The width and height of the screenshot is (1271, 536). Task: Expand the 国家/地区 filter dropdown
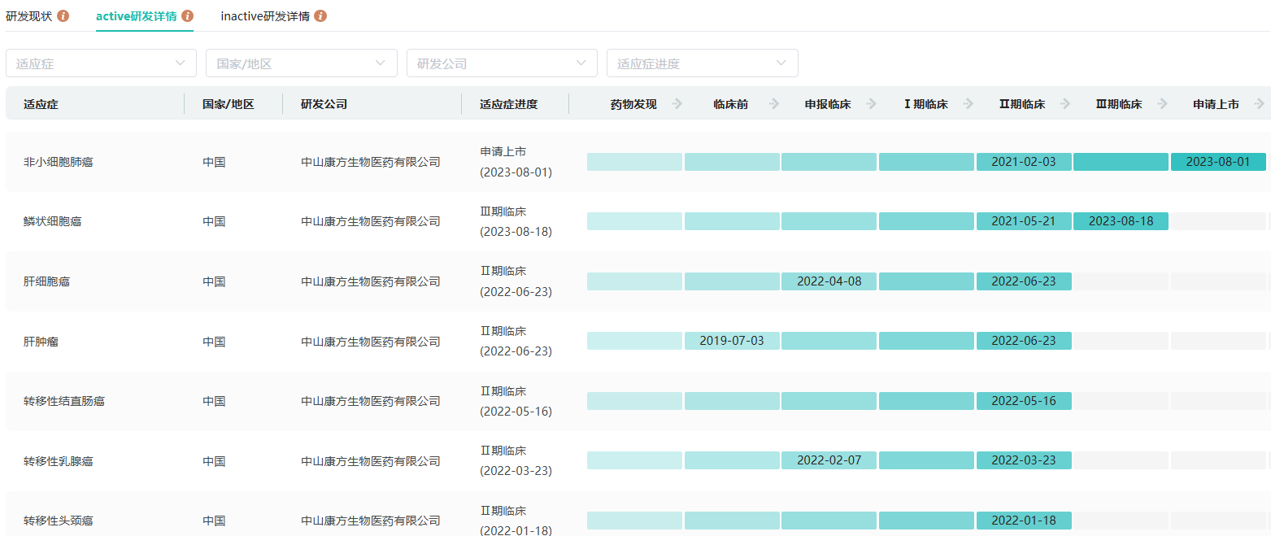tap(302, 63)
